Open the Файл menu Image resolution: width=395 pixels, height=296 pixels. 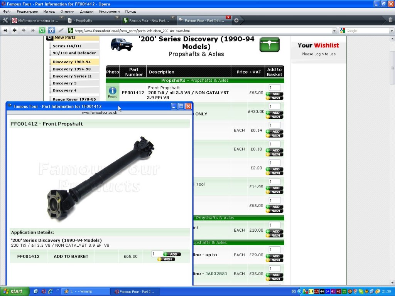click(x=7, y=11)
